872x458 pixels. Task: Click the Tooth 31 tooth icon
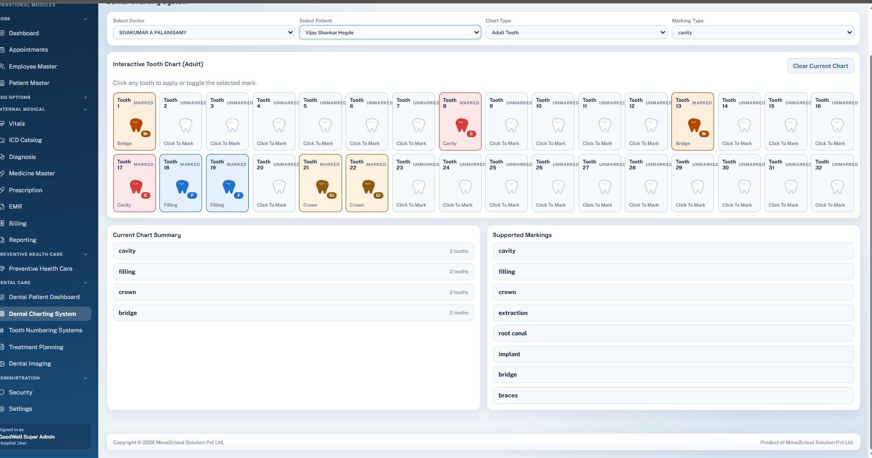[791, 187]
